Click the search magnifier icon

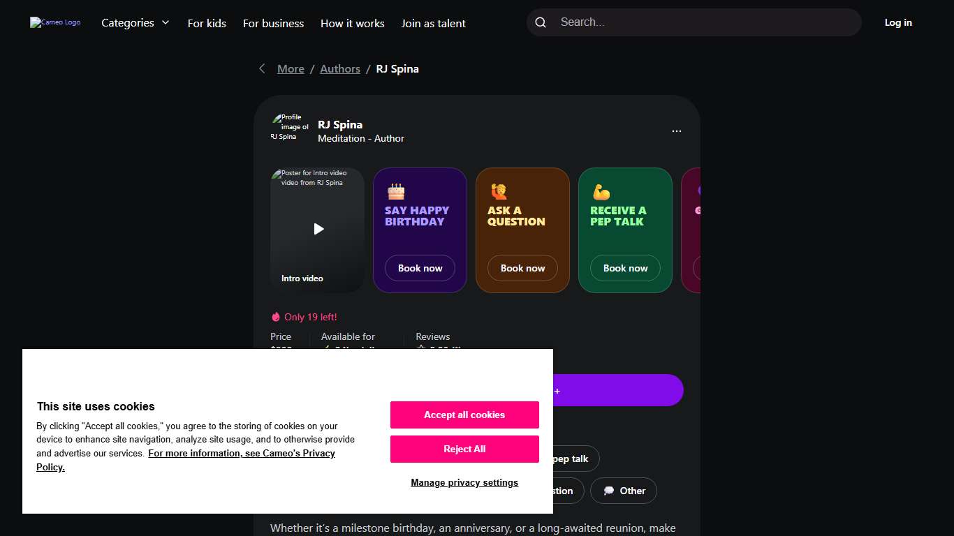pyautogui.click(x=541, y=22)
